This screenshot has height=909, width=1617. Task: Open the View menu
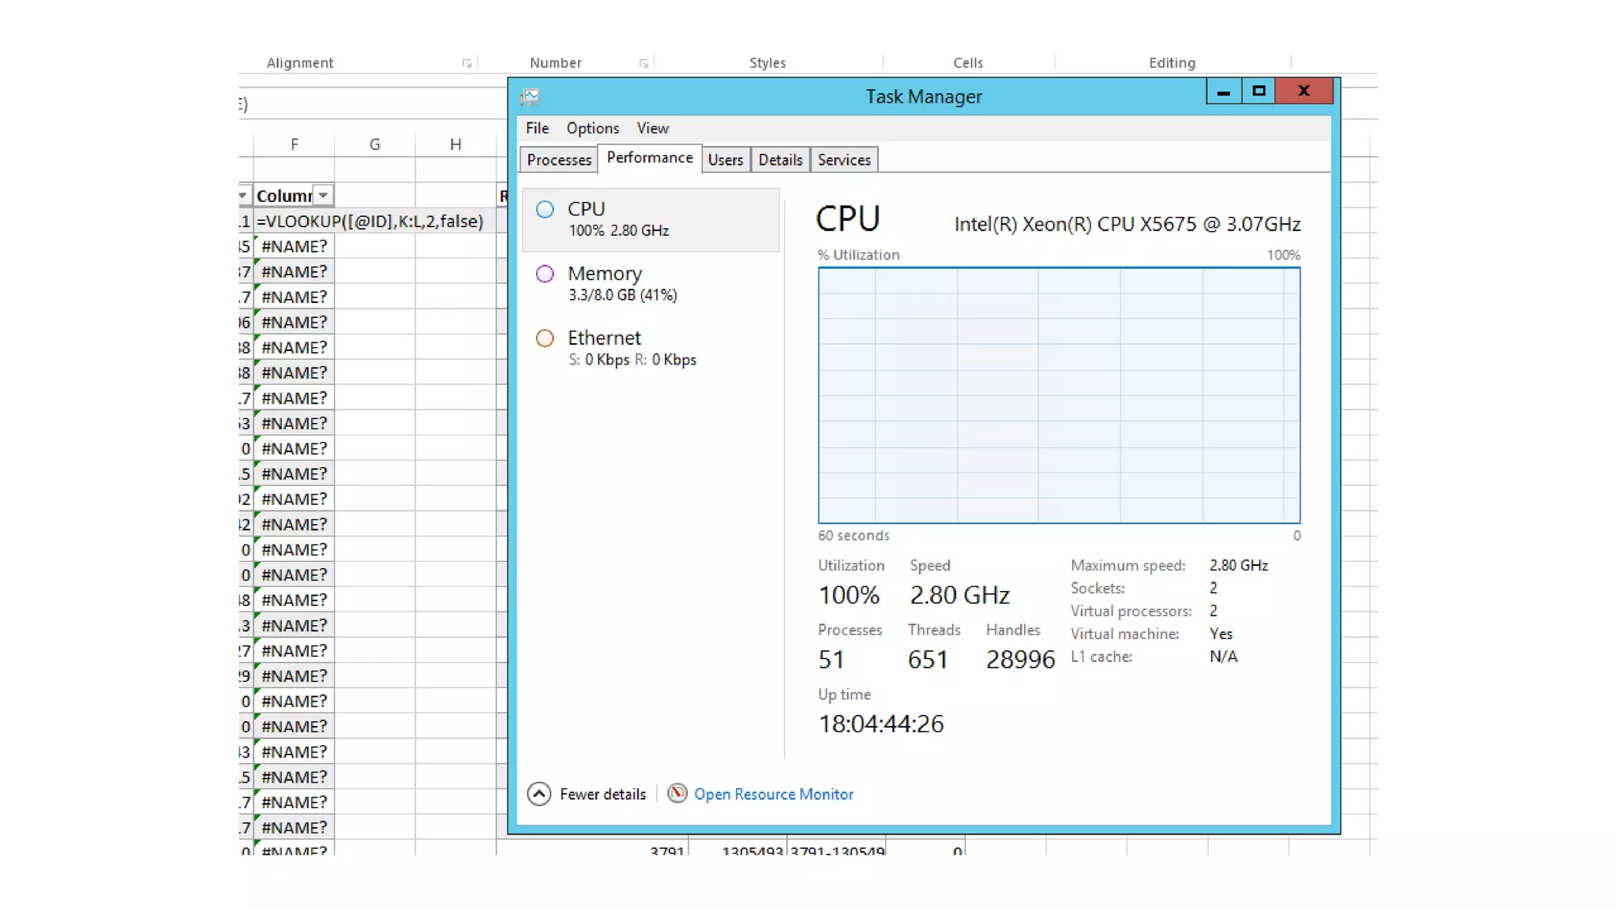pos(652,128)
